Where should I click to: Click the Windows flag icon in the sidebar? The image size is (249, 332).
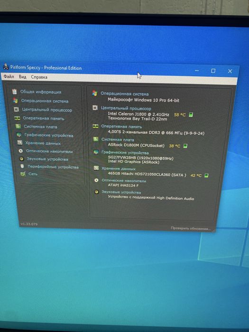tap(15, 101)
